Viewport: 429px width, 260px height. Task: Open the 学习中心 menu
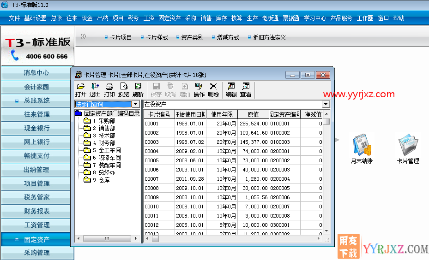315,18
